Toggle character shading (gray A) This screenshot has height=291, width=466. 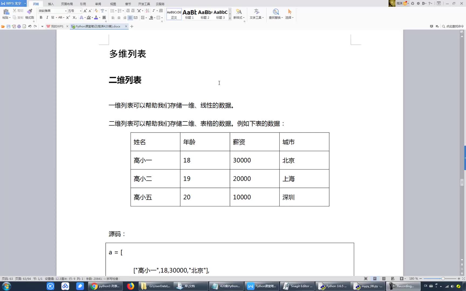pyautogui.click(x=104, y=18)
